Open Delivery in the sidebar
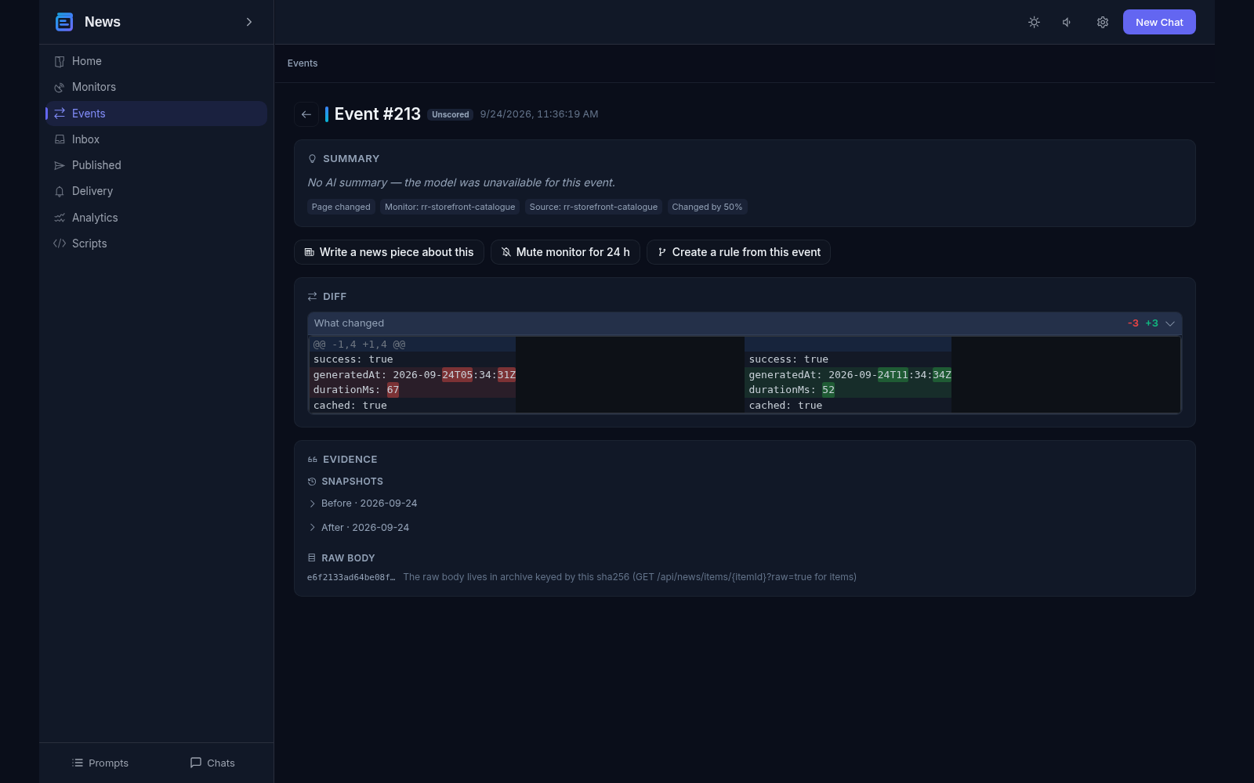The height and width of the screenshot is (783, 1254). click(156, 191)
